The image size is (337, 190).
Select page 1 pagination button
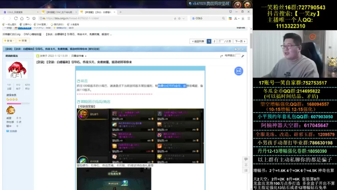pos(209,41)
